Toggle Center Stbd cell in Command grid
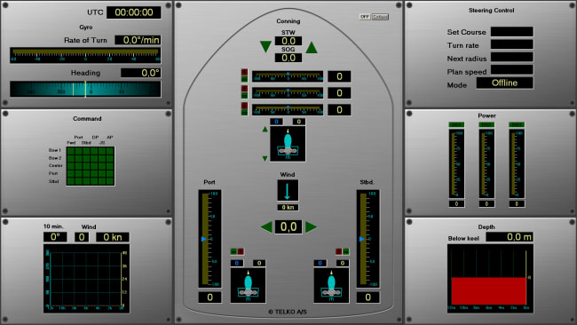The image size is (577, 325). (86, 166)
